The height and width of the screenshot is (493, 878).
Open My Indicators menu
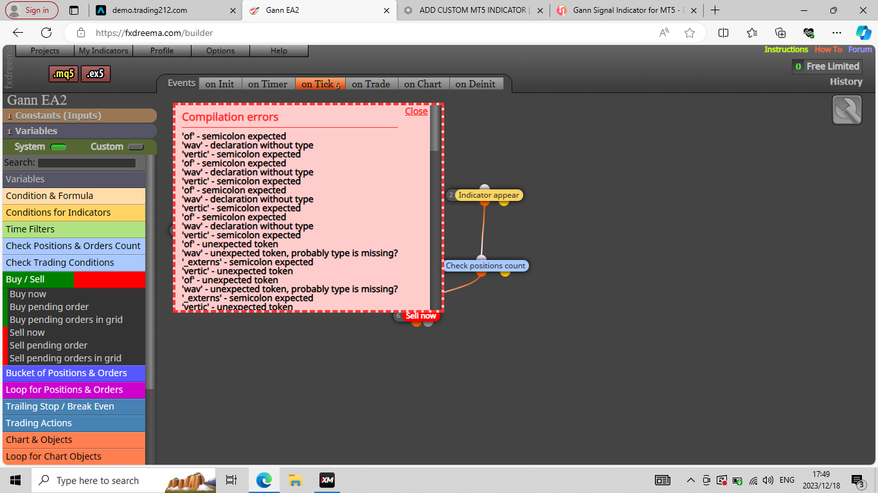[x=103, y=51]
